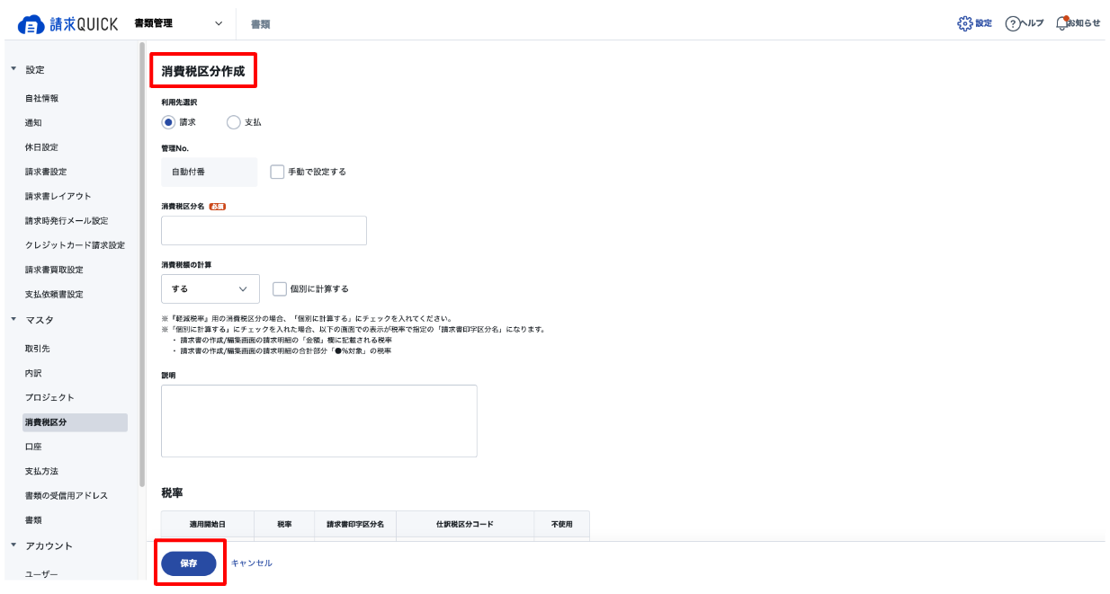
Task: Open 請求書レイアウト in the sidebar
Action: point(58,196)
